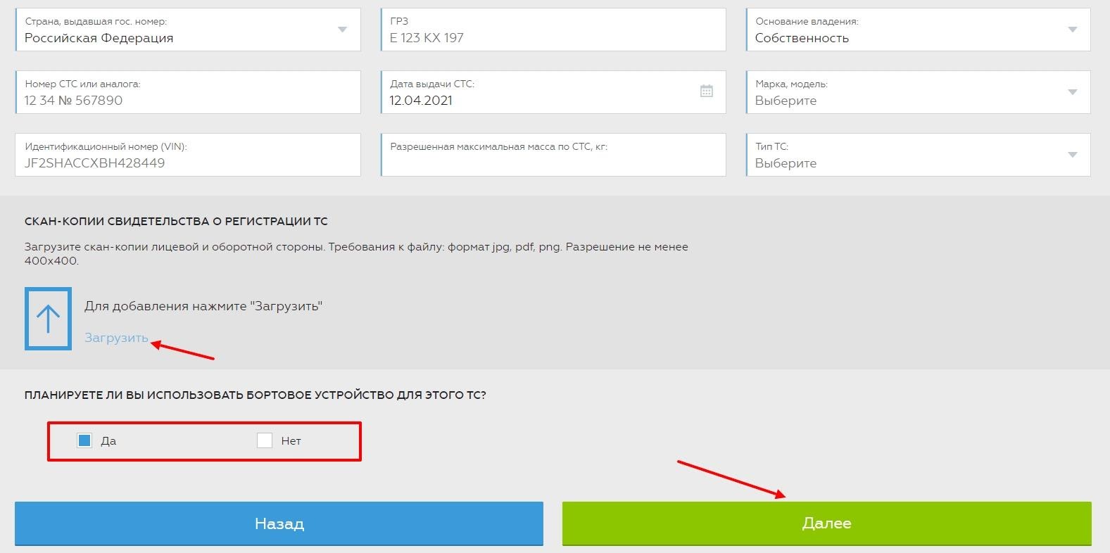Click the calendar icon in date field
Screen dimensions: 1110x553
(707, 91)
